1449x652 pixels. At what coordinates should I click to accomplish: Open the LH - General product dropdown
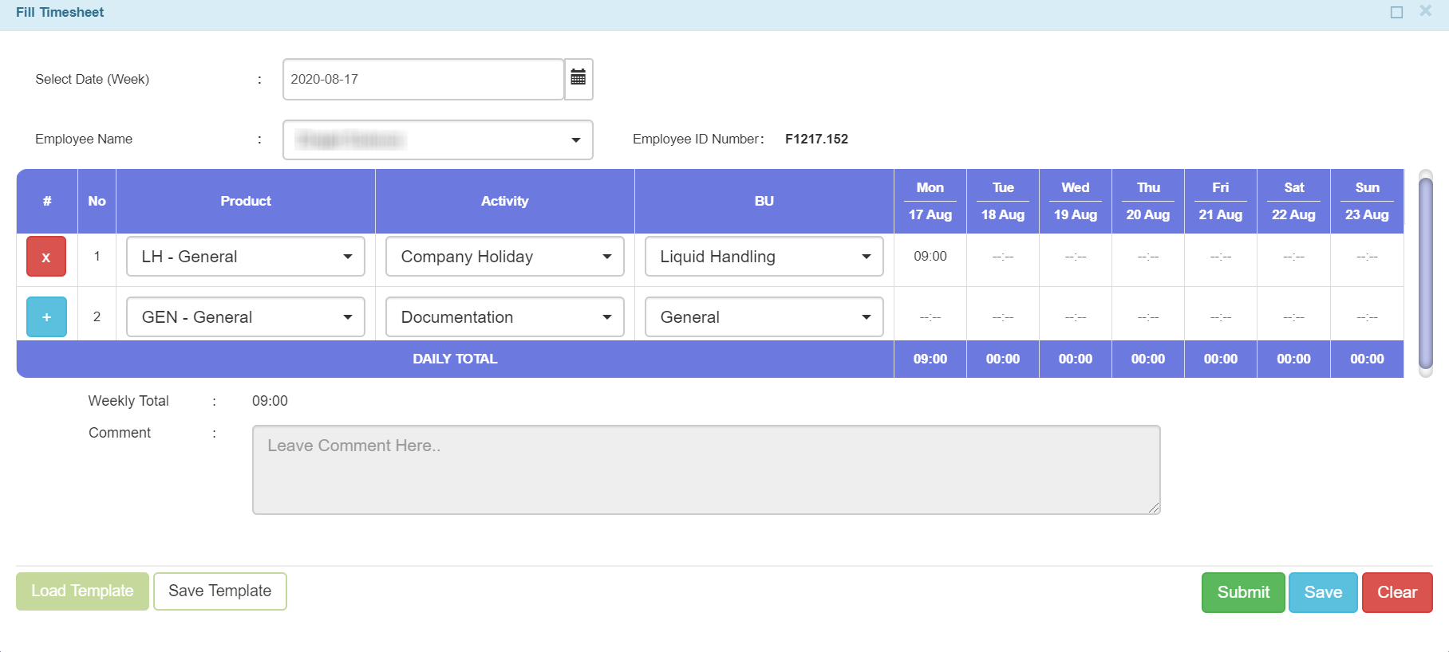click(x=246, y=257)
